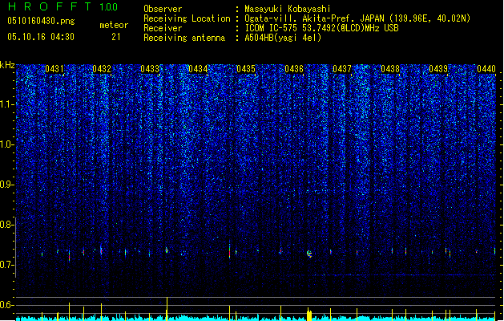Click location Ogata-vill. Akita-Pref. JAPAN text
This screenshot has width=504, height=321.
tap(314, 18)
